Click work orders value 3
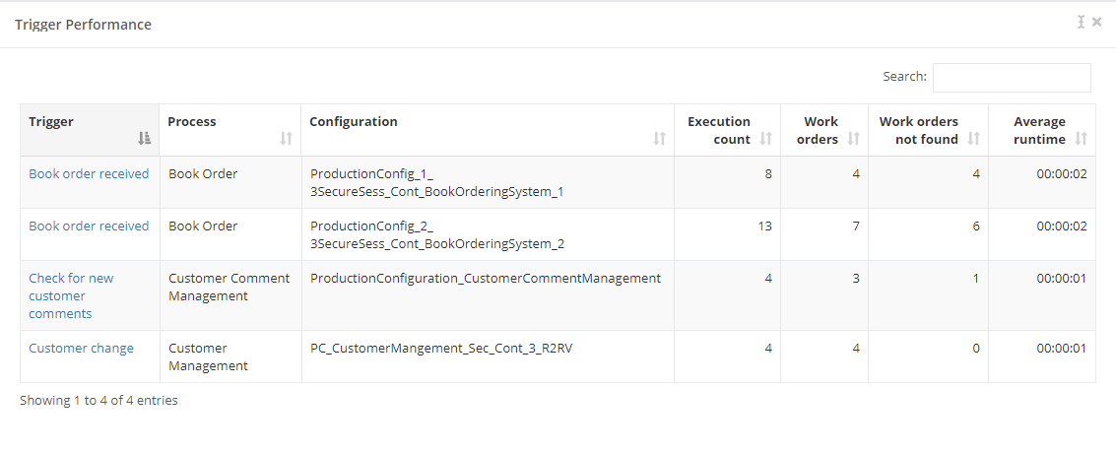 [x=856, y=278]
